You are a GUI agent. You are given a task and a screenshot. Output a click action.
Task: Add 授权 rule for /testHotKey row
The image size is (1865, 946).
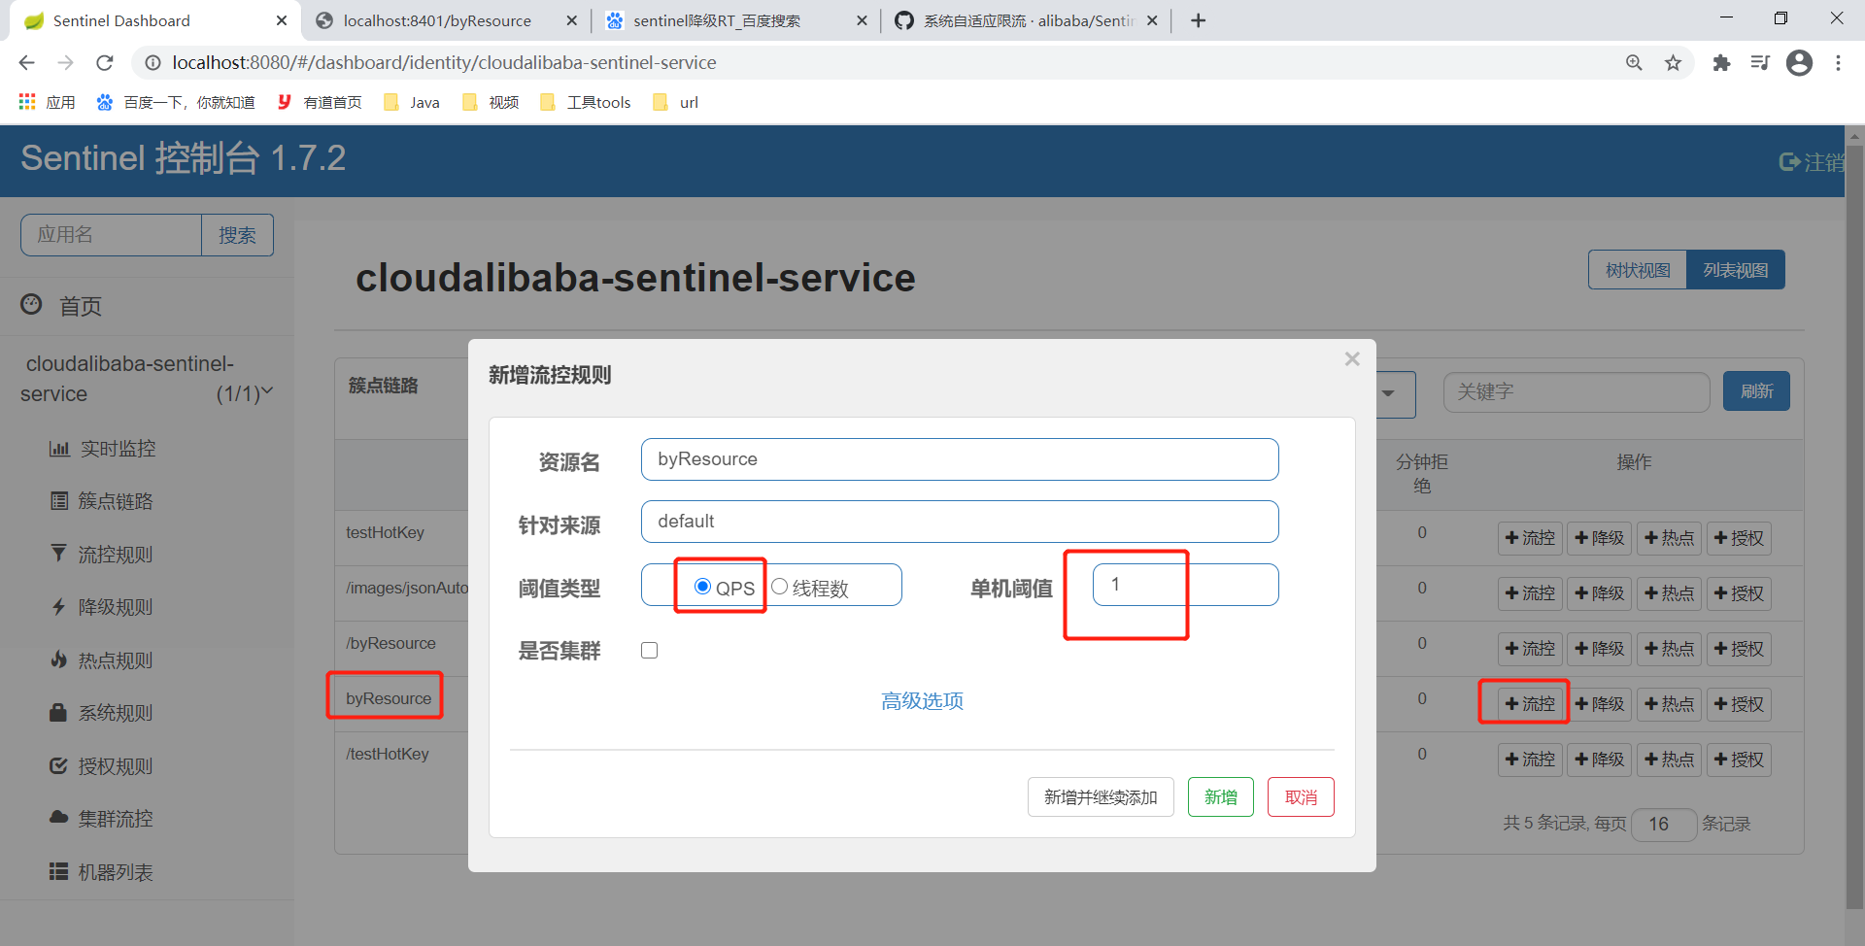pyautogui.click(x=1739, y=760)
